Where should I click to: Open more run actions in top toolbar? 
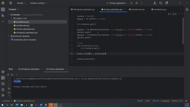(x=142, y=3)
